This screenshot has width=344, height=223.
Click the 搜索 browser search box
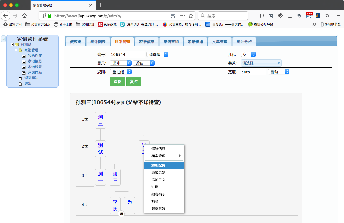[x=223, y=16]
